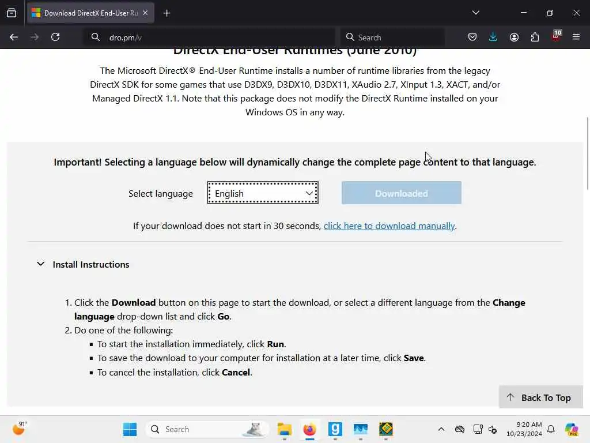Image resolution: width=590 pixels, height=443 pixels.
Task: Open the Firefox account icon
Action: pos(514,37)
